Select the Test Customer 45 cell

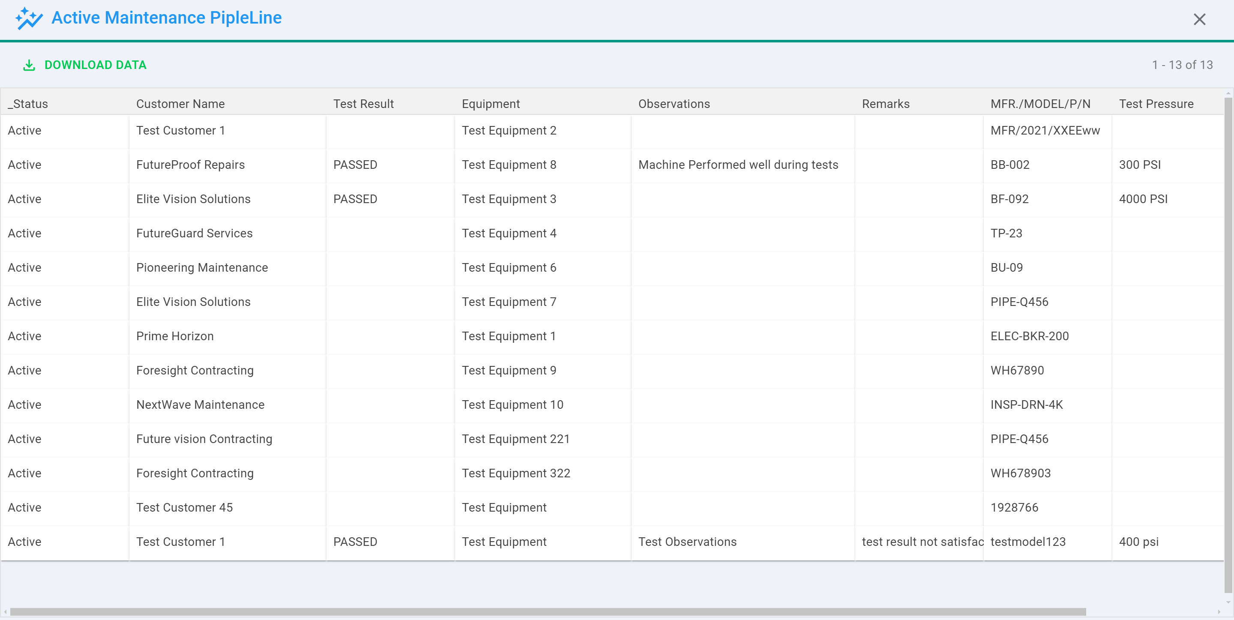coord(228,507)
